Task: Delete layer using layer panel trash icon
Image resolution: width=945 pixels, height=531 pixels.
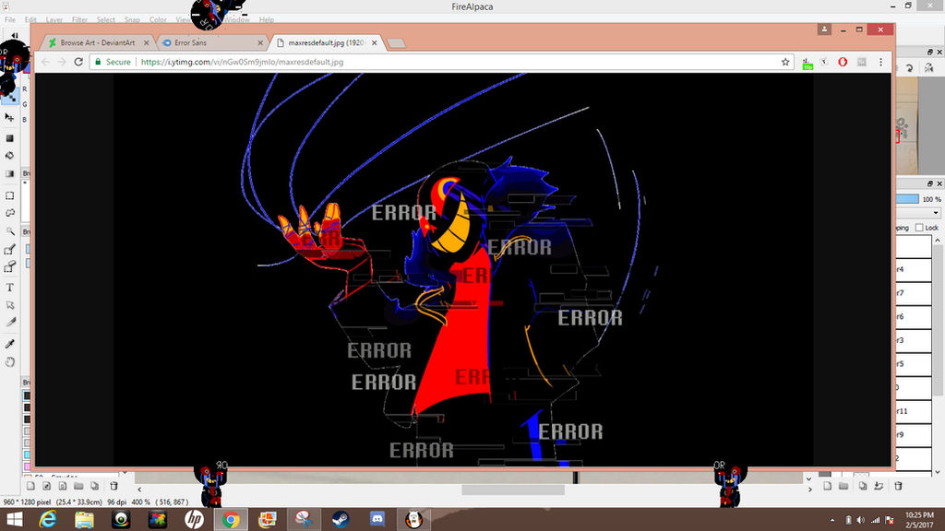Action: click(x=898, y=486)
